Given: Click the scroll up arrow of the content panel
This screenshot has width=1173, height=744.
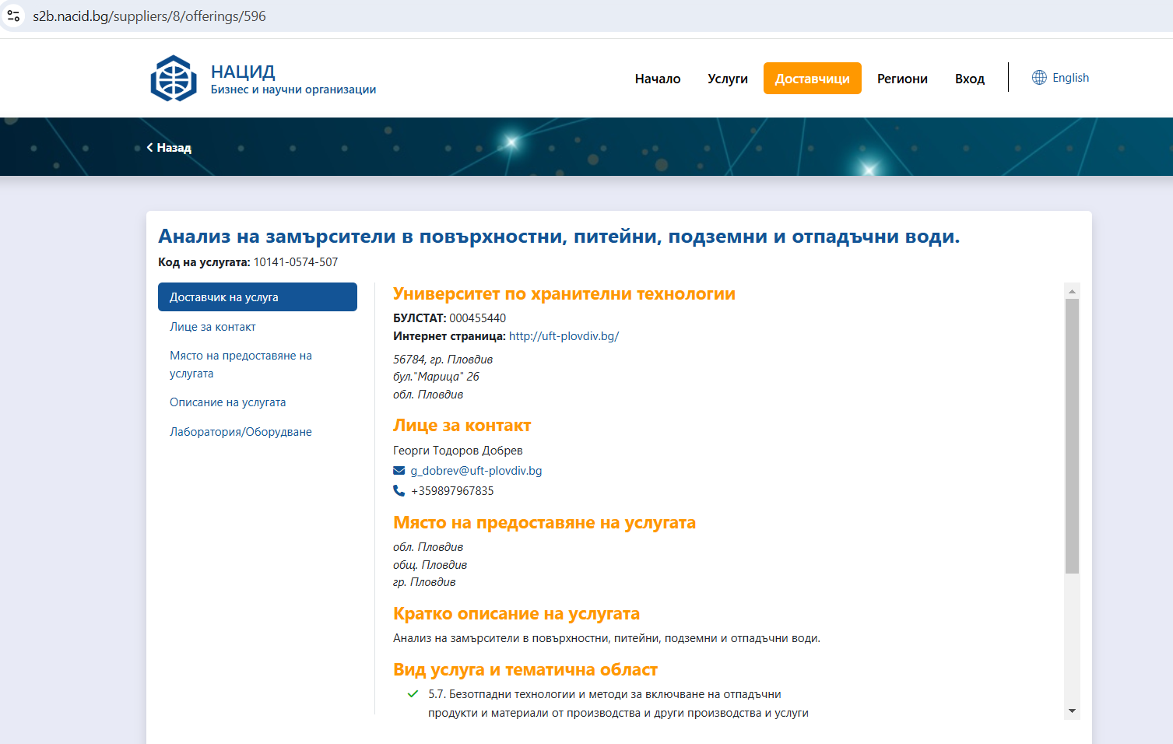Looking at the screenshot, I should [x=1073, y=290].
